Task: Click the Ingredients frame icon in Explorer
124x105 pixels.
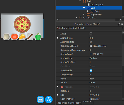Action: pos(88,15)
